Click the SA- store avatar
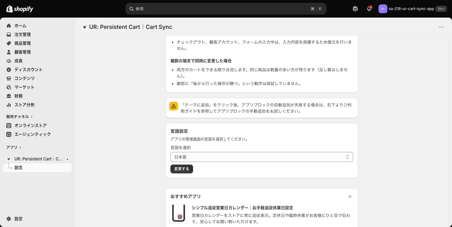 click(383, 9)
